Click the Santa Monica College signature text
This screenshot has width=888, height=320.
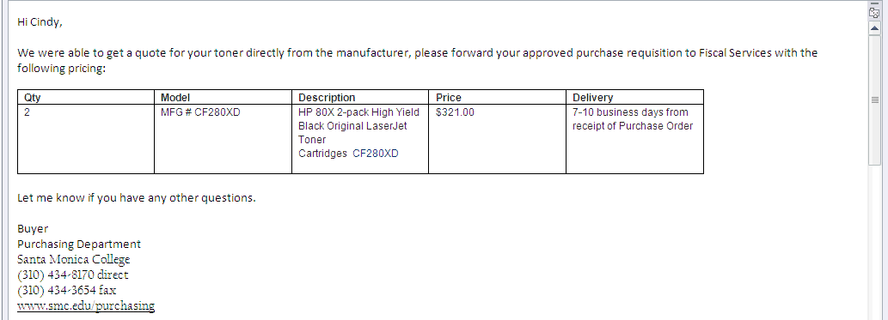(74, 259)
